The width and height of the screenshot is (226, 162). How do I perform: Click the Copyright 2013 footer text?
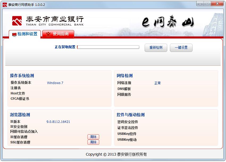click(116, 154)
